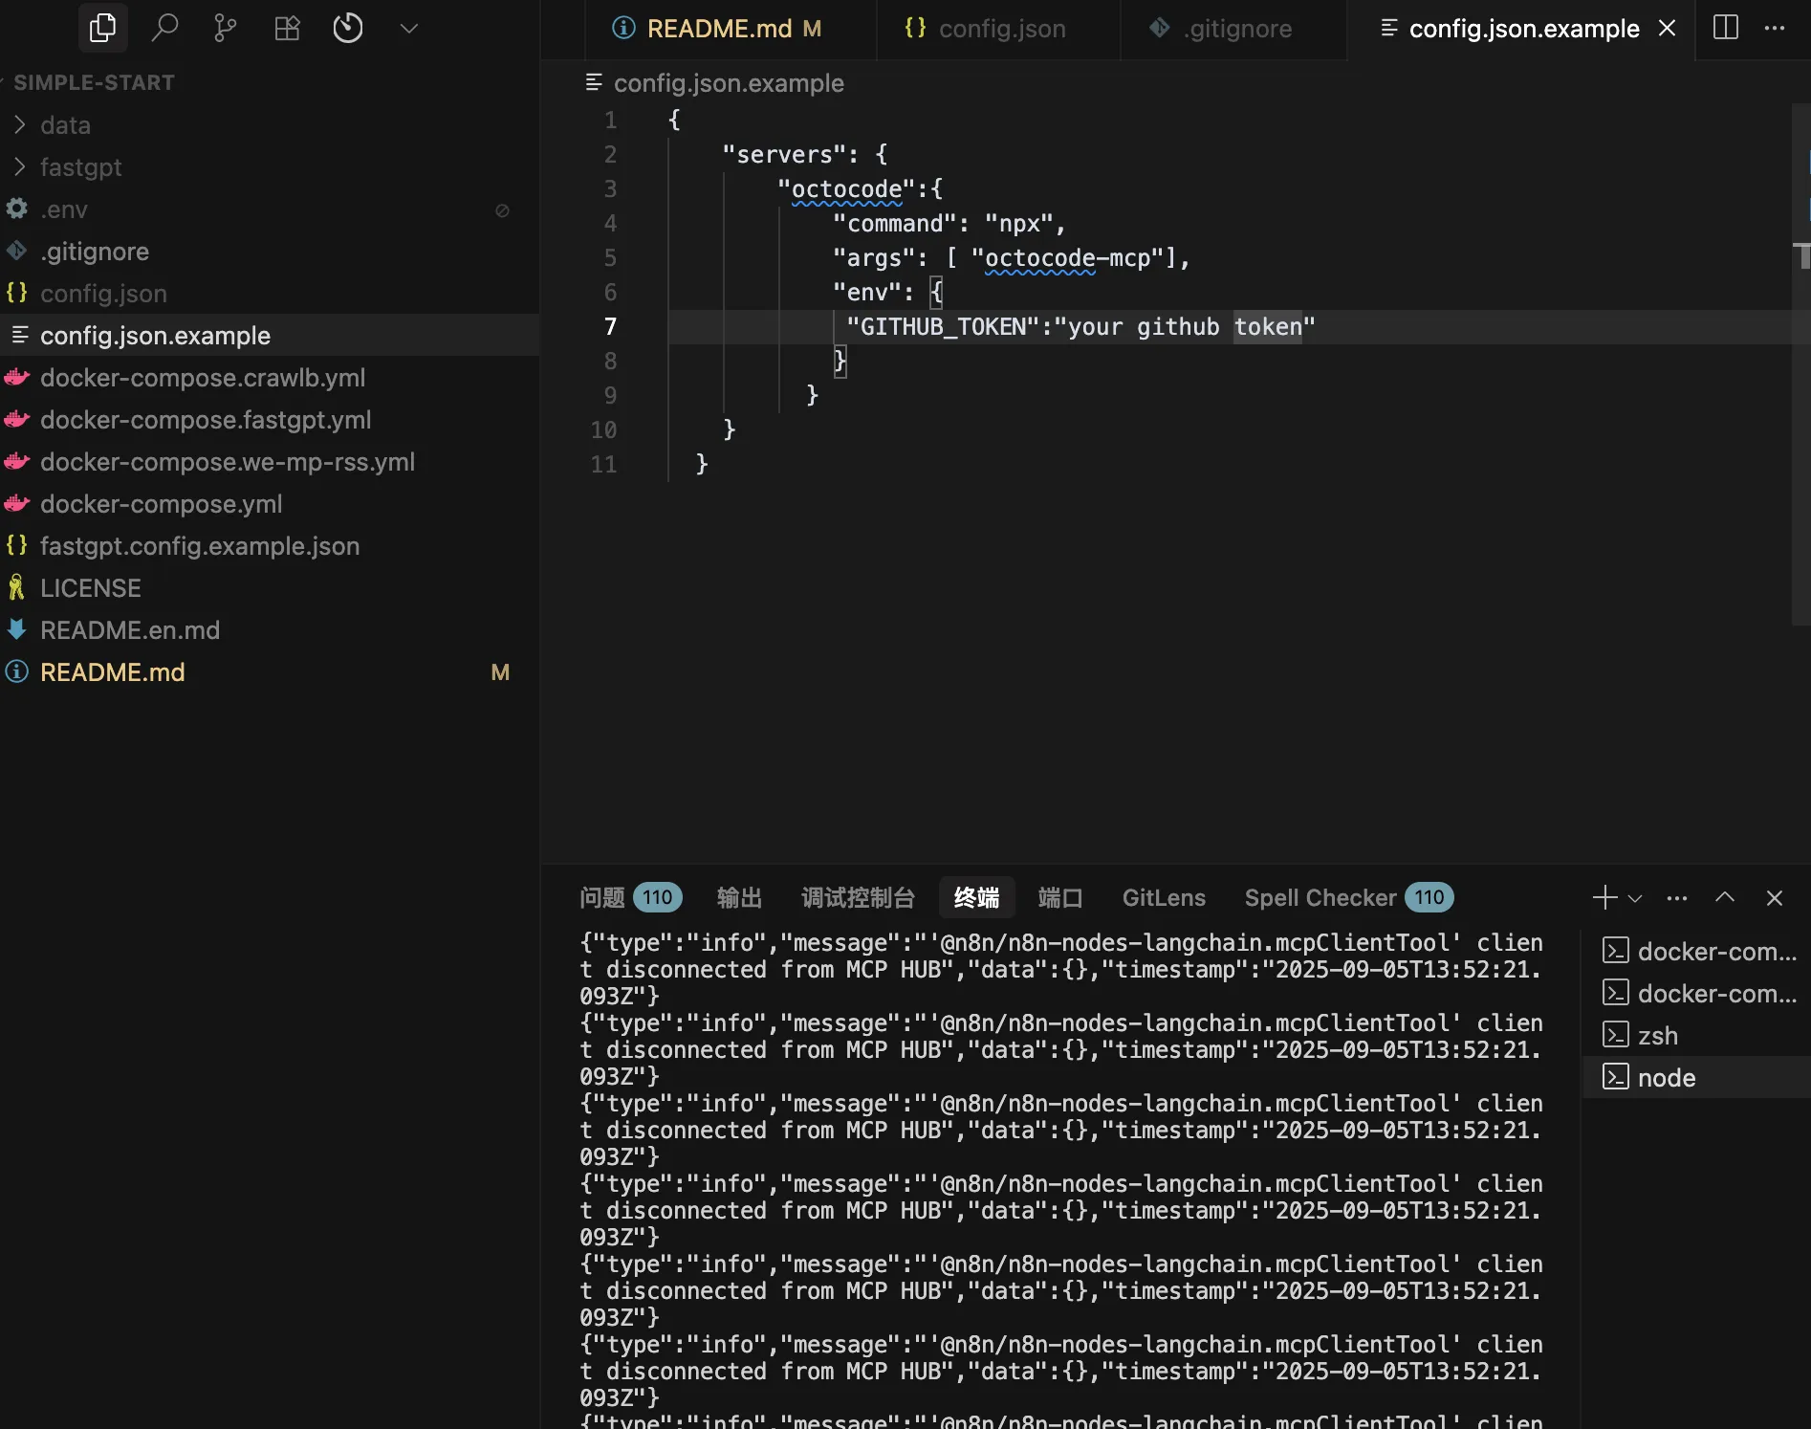Open the 端口 ports panel tab
Screen dimensions: 1811x1429
1059,897
